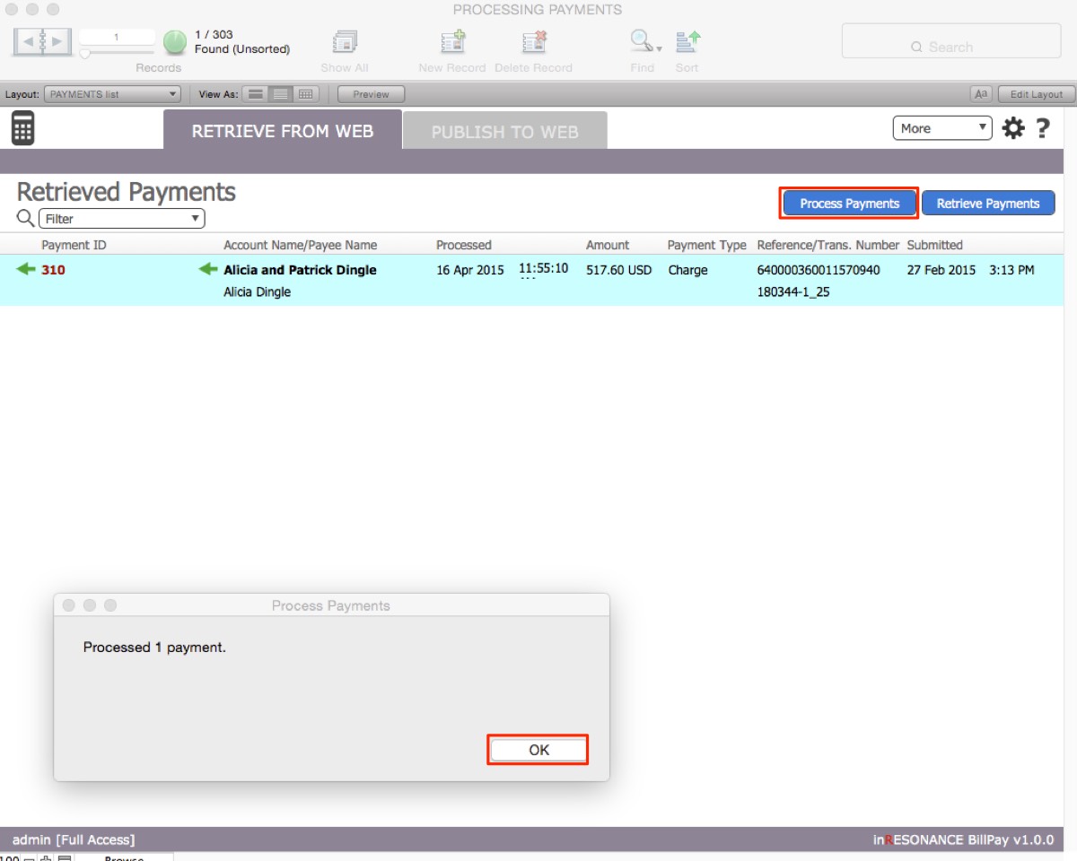Select the RETRIEVE FROM WEB tab
Viewport: 1077px width, 861px height.
(x=282, y=131)
